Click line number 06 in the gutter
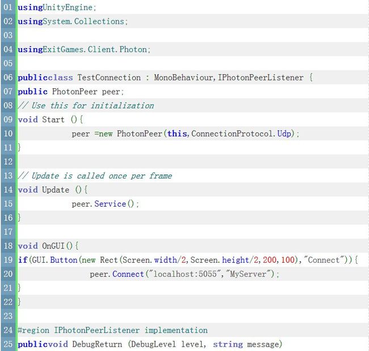Viewport: 369px width, 351px height. [x=8, y=77]
